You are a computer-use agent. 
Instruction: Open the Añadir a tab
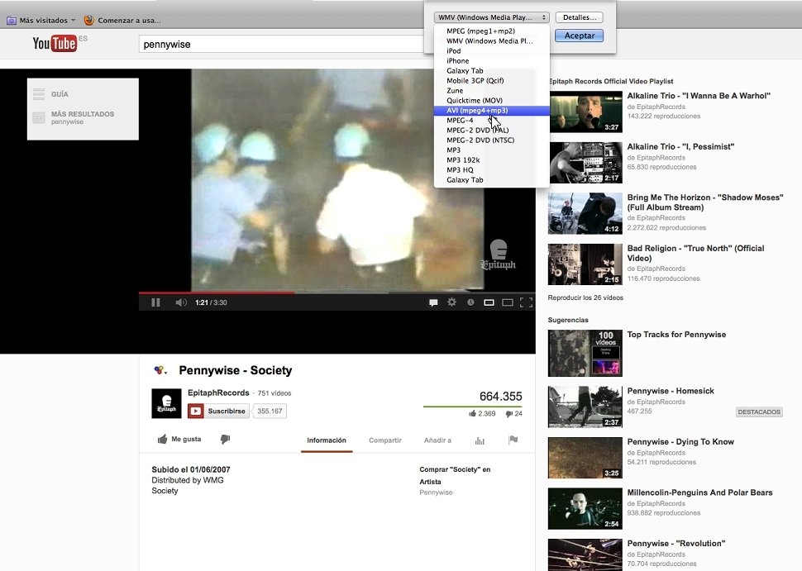[437, 440]
